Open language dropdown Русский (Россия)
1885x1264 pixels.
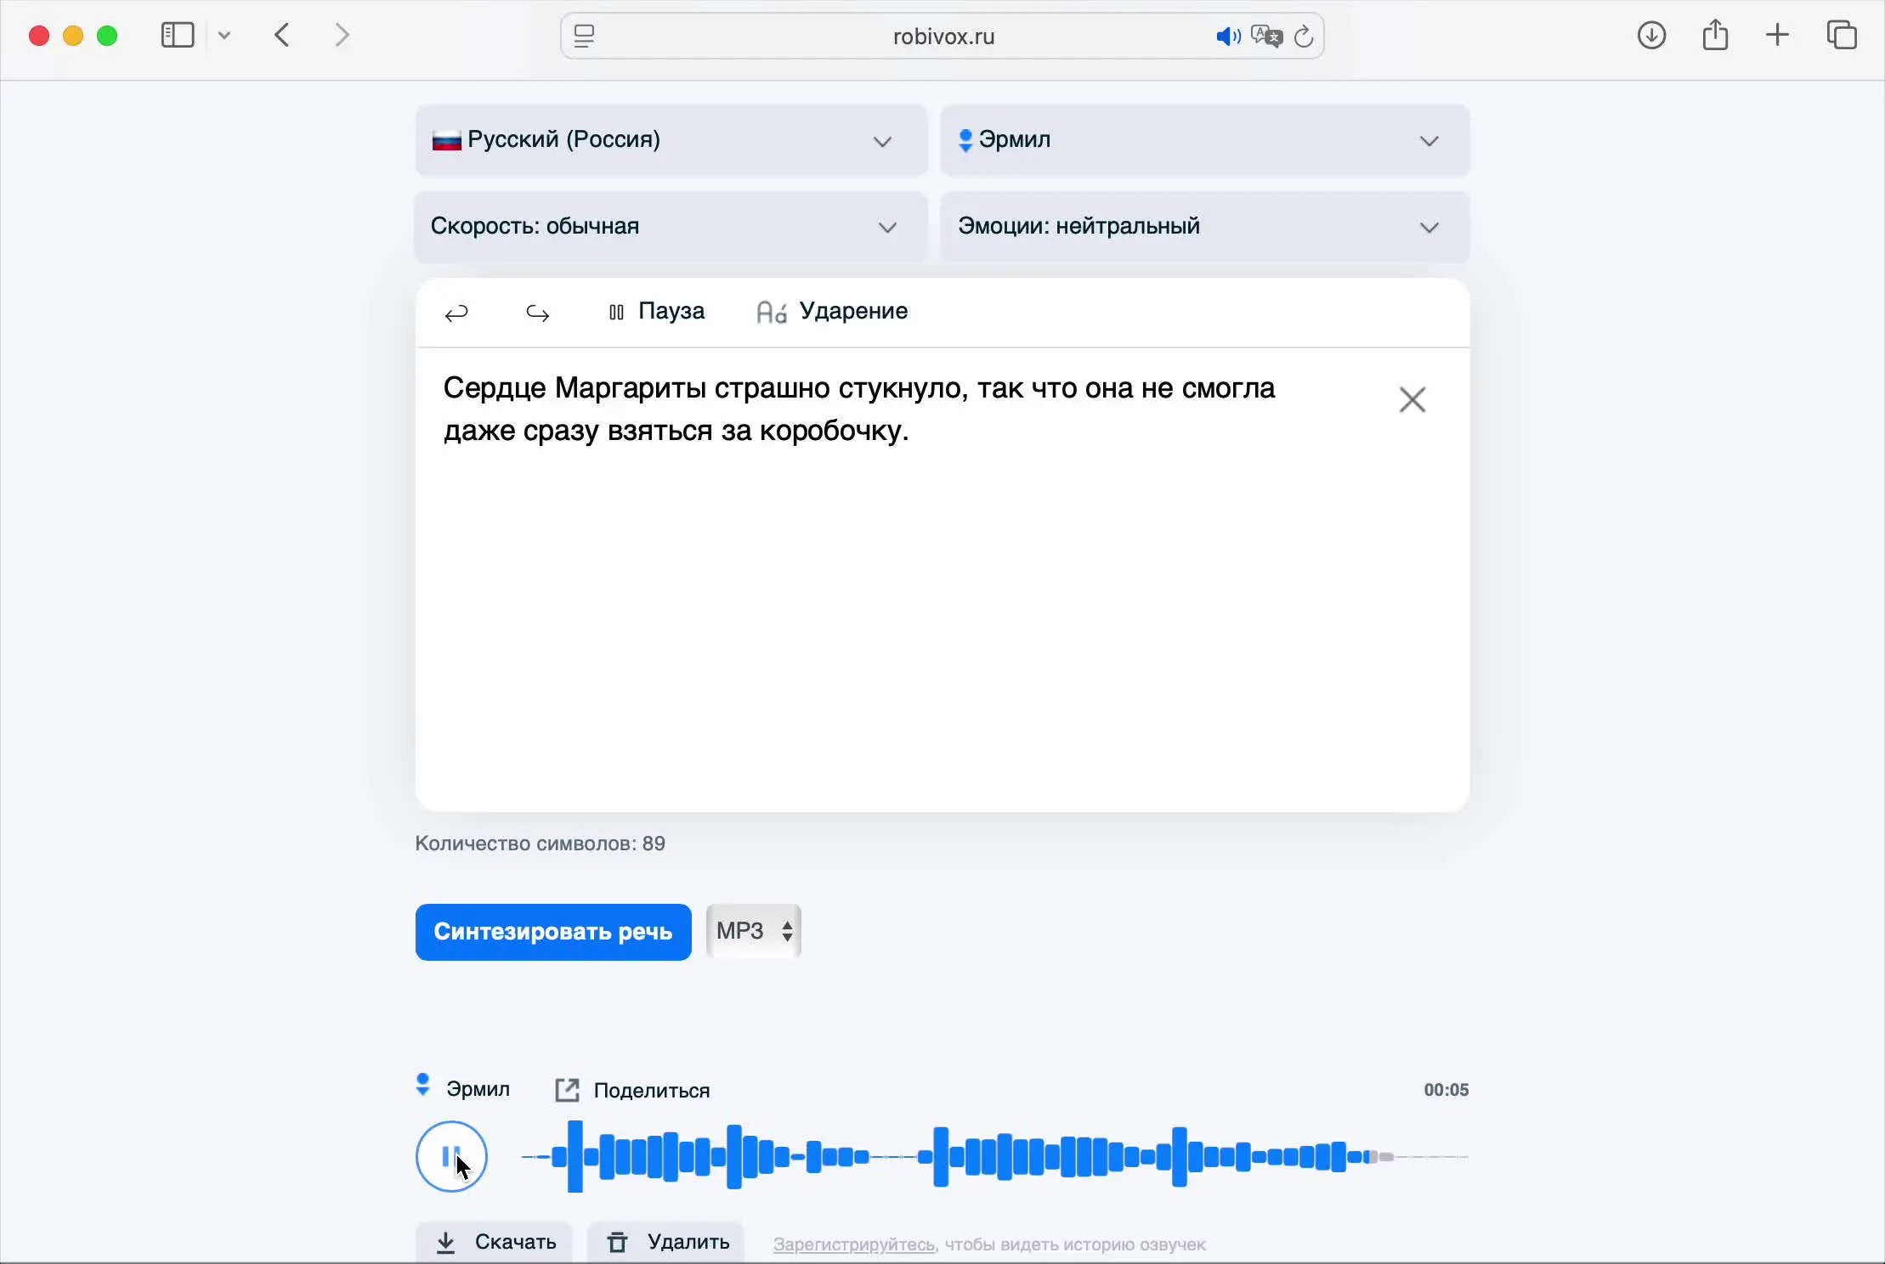[671, 140]
